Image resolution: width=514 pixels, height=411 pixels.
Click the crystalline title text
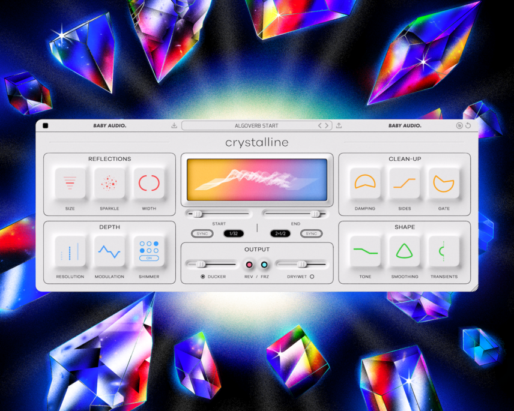257,142
